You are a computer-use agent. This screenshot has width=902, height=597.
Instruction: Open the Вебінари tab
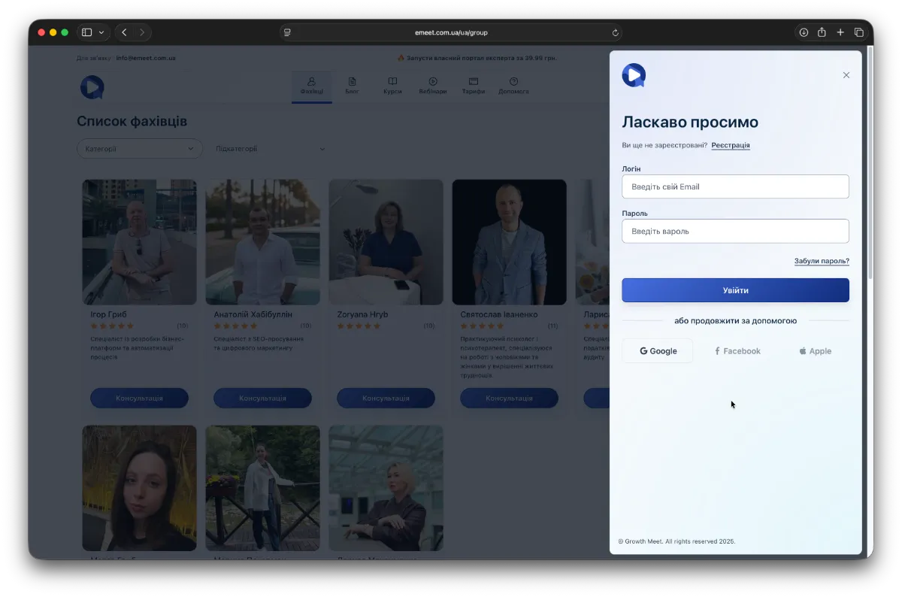tap(432, 86)
